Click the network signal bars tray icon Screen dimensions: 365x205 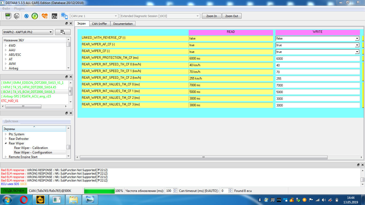pyautogui.click(x=317, y=200)
